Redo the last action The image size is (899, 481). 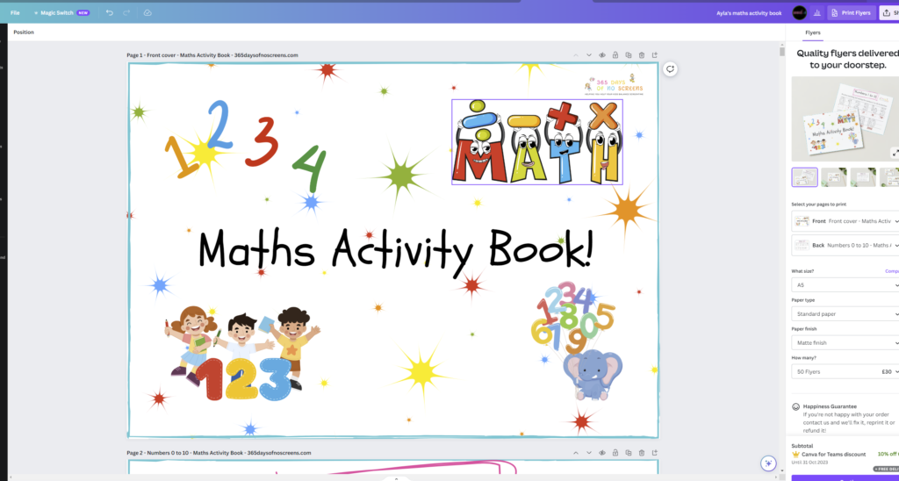(x=126, y=12)
